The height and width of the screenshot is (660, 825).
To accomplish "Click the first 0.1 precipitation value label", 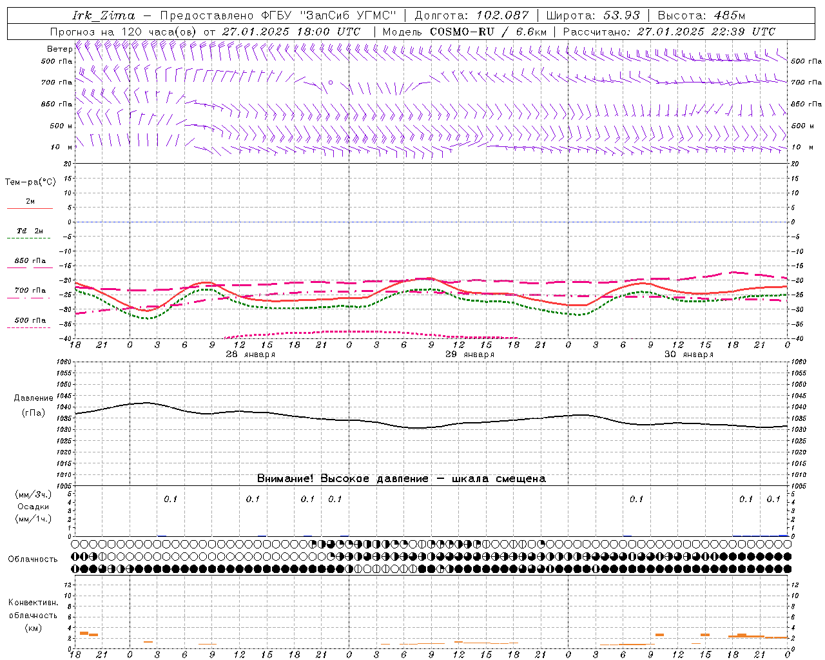I will point(170,499).
